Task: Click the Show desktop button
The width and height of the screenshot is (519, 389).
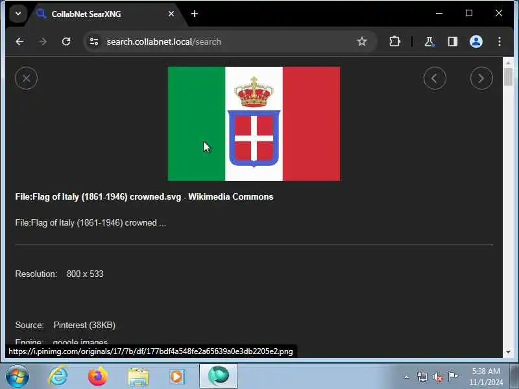Action: point(514,377)
